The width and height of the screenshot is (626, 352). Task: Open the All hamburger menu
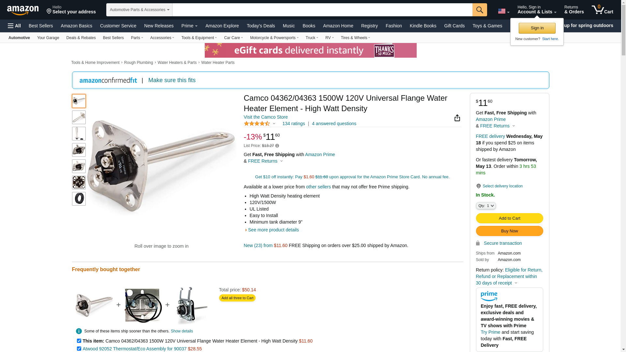coord(14,26)
